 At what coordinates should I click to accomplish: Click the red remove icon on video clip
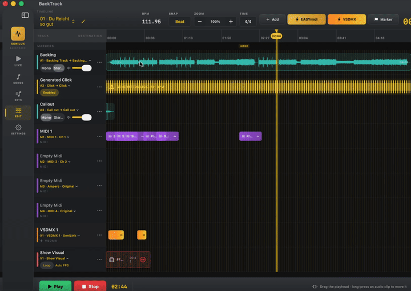143,260
